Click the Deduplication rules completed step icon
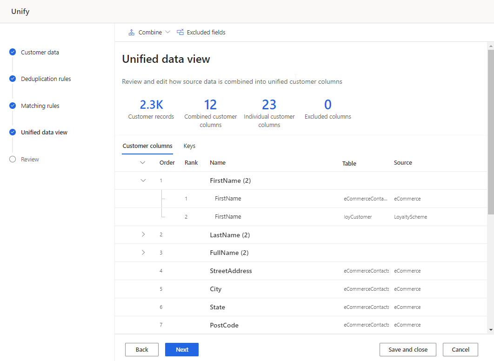The height and width of the screenshot is (361, 494). 12,79
